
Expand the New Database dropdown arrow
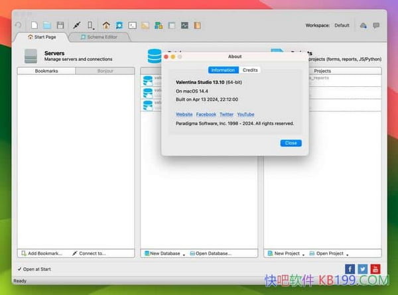pyautogui.click(x=184, y=254)
